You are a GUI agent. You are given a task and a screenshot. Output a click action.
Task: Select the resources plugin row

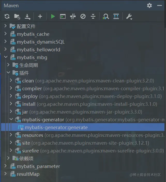tap(83, 135)
